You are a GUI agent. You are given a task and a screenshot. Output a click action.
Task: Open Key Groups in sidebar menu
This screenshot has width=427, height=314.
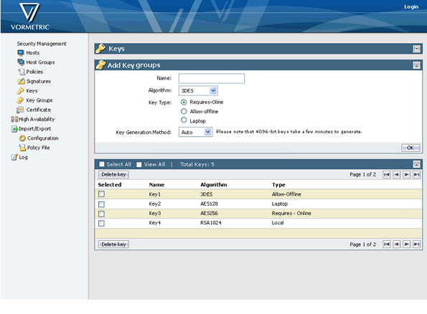(39, 100)
